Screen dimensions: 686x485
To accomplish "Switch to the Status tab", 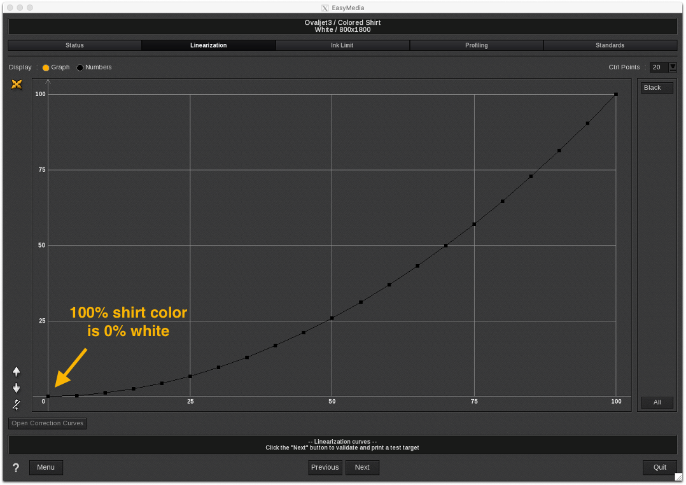I will pyautogui.click(x=74, y=45).
